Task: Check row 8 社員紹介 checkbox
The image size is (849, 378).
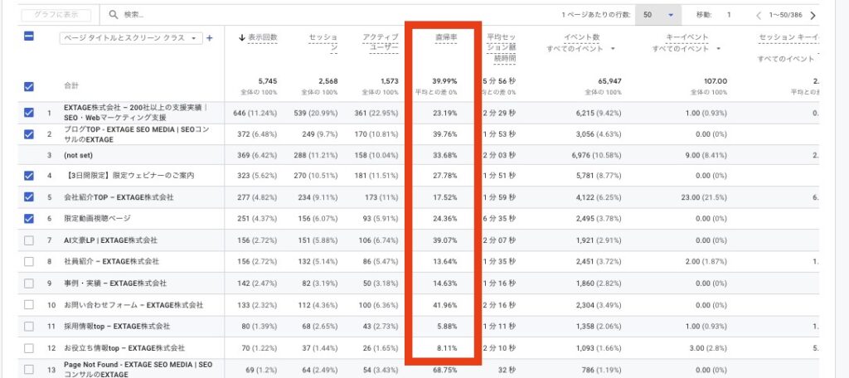Action: (x=29, y=262)
